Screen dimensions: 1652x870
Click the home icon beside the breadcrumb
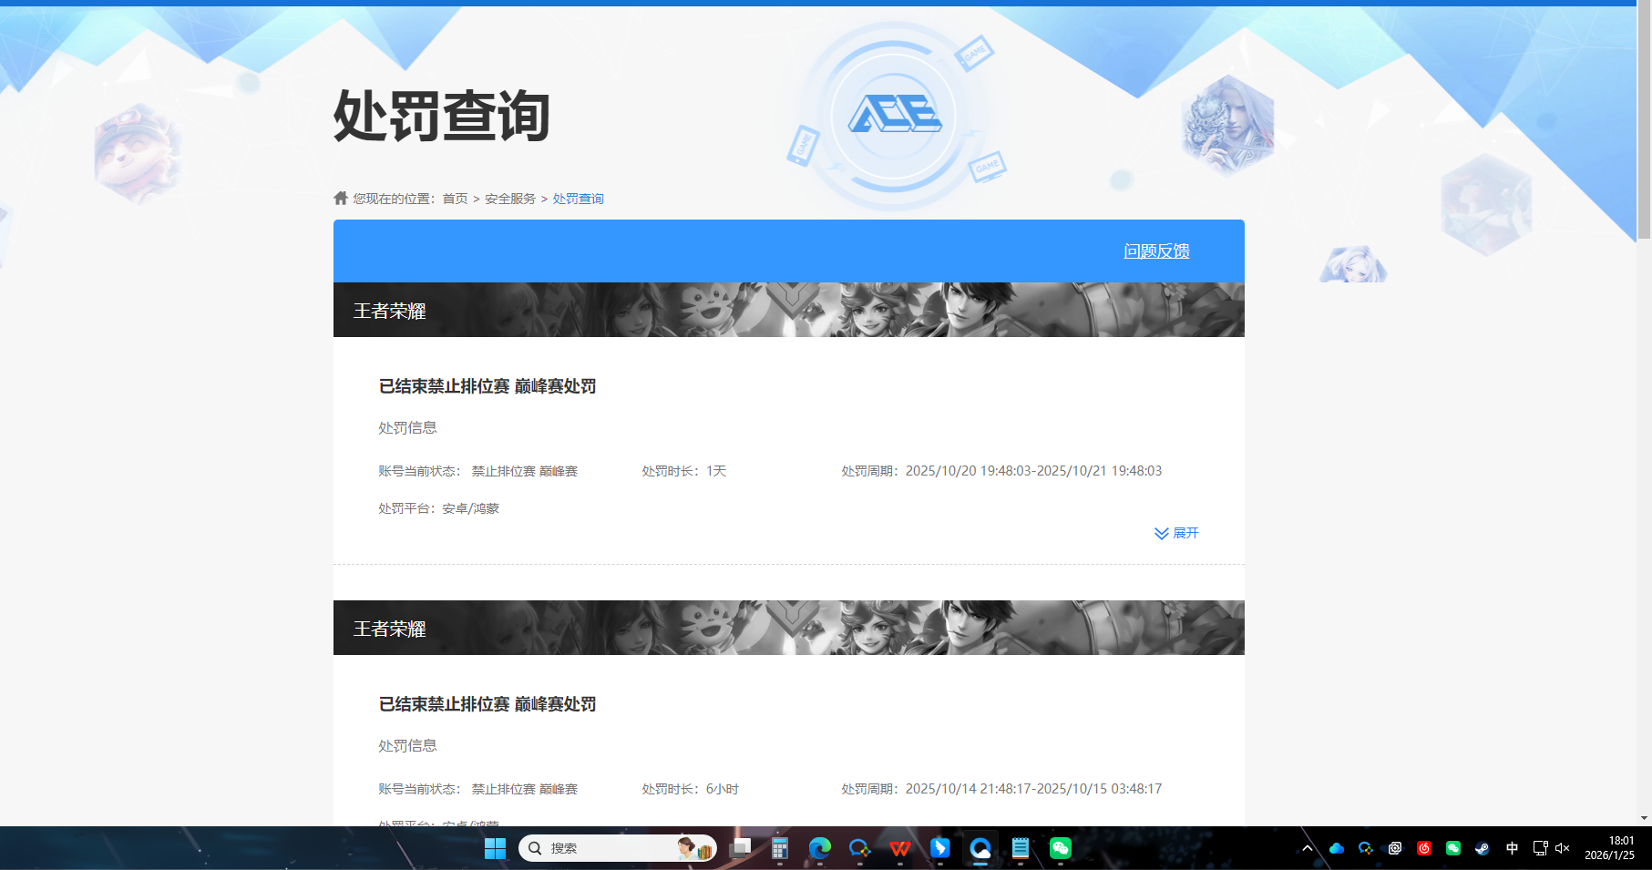(x=339, y=198)
